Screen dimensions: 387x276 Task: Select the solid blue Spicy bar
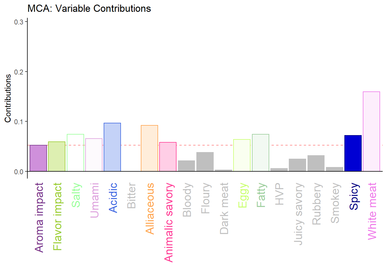(x=353, y=153)
